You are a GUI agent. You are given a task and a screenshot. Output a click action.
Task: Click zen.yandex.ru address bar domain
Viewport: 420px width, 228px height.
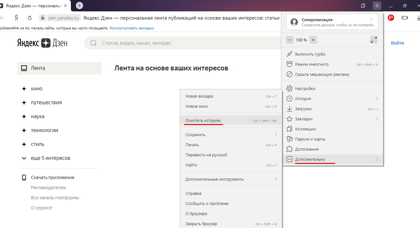64,18
